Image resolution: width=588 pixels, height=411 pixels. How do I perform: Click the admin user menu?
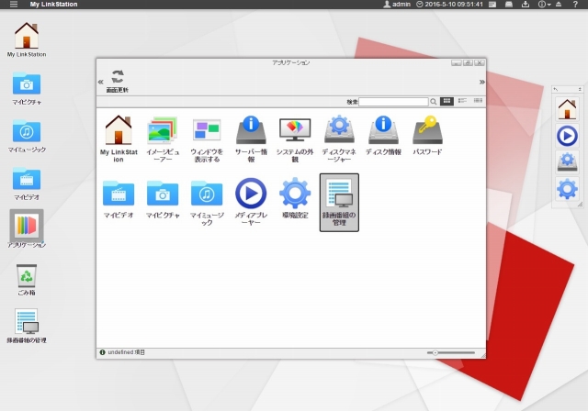click(x=396, y=5)
